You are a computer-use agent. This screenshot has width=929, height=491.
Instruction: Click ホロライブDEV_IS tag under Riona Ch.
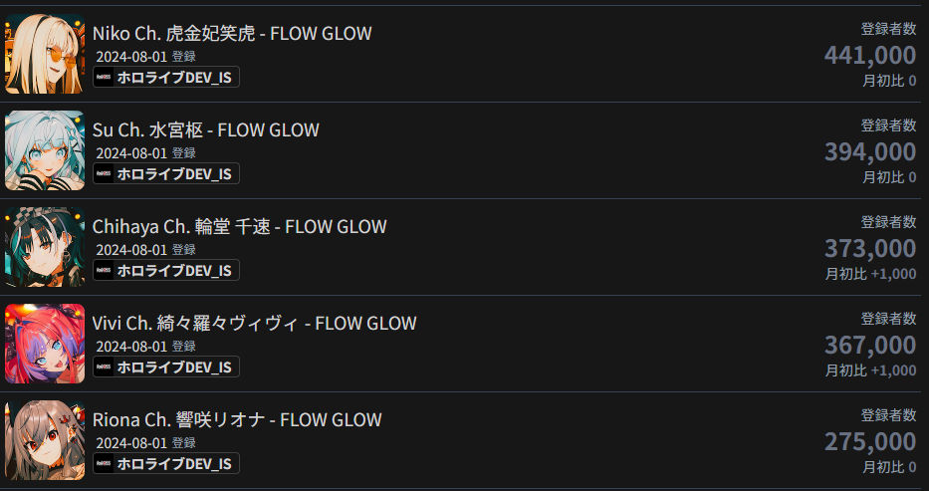click(x=166, y=463)
